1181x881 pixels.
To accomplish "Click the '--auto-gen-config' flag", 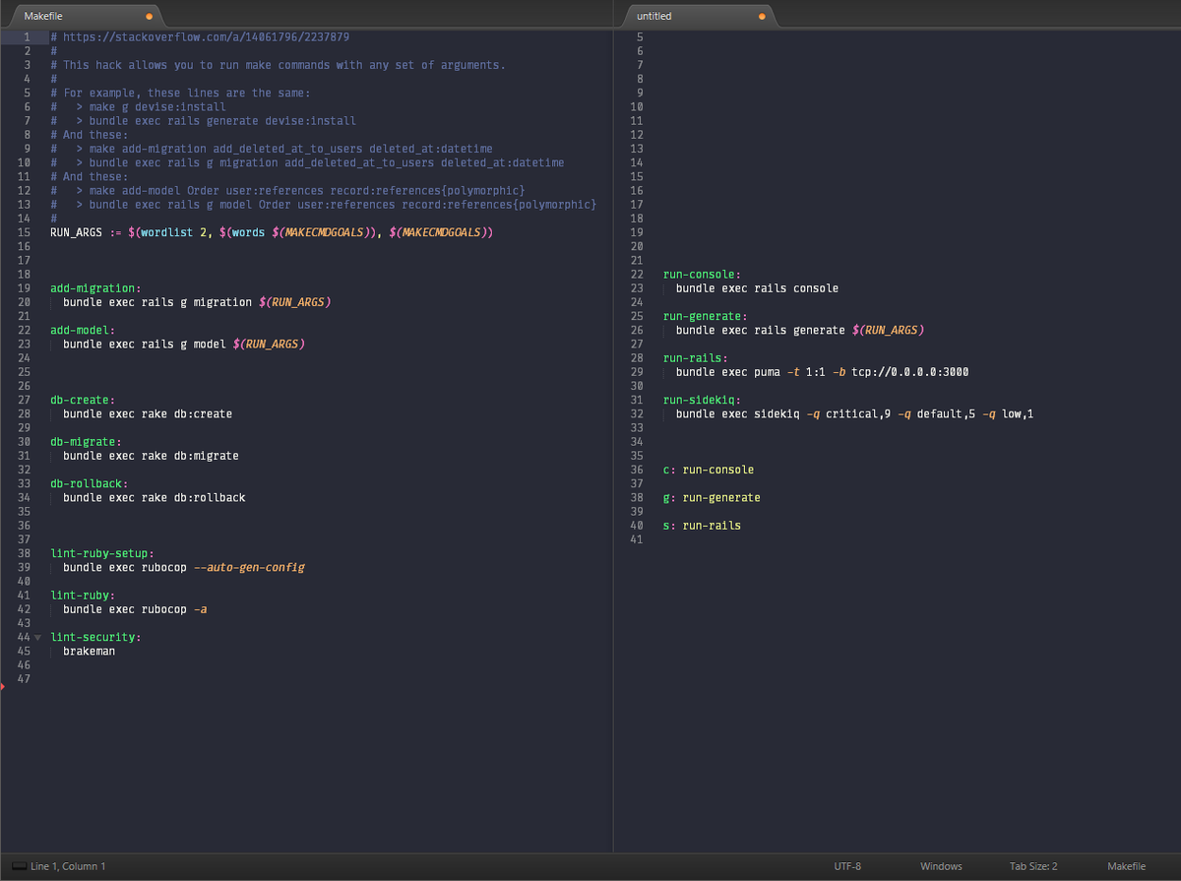I will 249,568.
